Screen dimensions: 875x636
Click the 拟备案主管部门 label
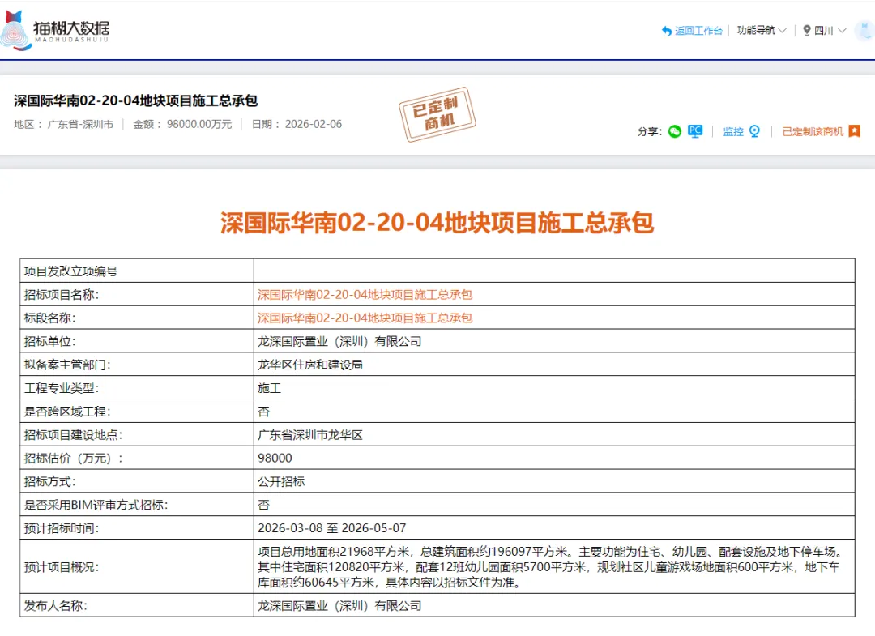point(67,365)
